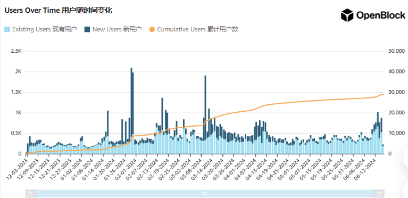
Task: Toggle the New Users legend square
Action: [87, 29]
